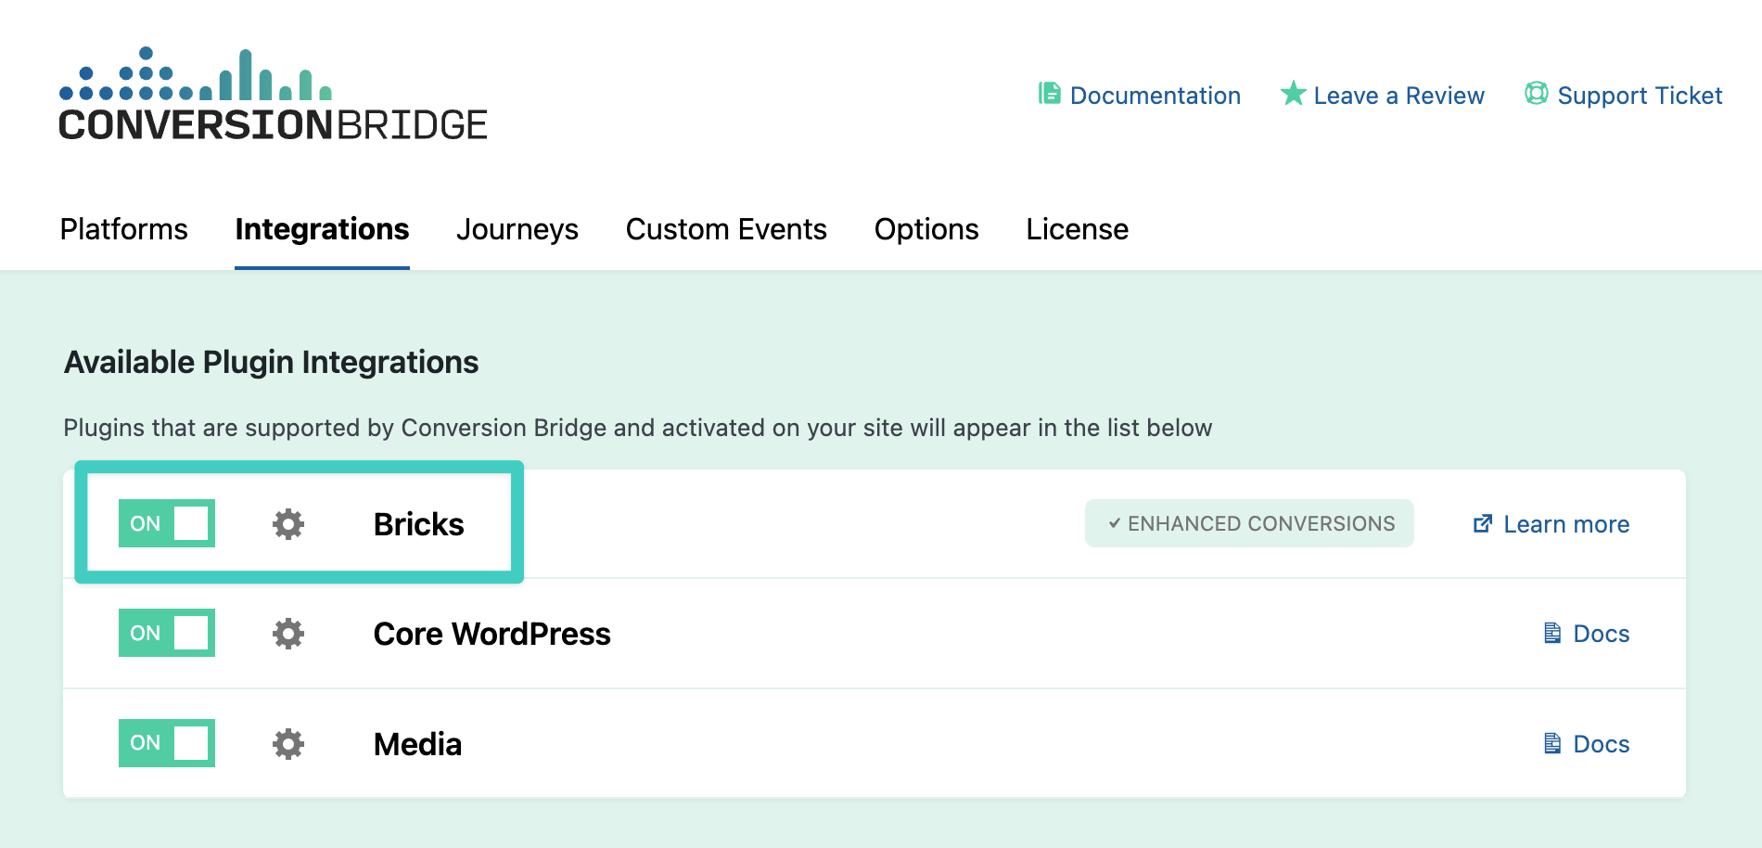Switch off the Media integration toggle
The height and width of the screenshot is (848, 1762).
coord(167,743)
